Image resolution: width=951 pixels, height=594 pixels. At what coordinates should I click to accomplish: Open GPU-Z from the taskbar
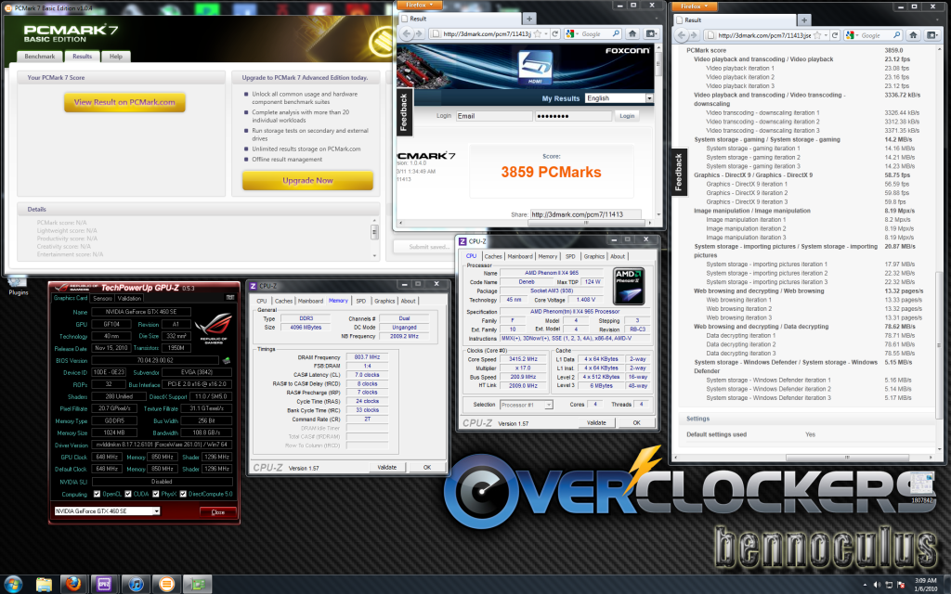coord(196,584)
